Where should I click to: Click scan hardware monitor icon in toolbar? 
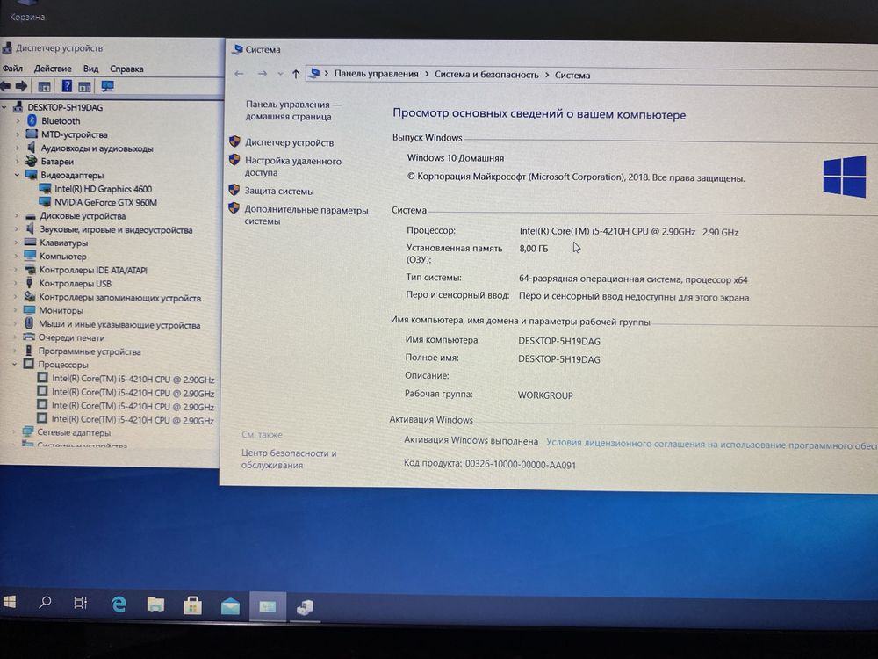[x=107, y=86]
